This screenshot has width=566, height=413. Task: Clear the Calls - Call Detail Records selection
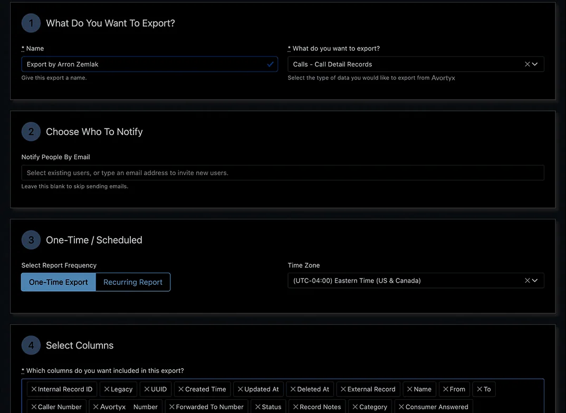point(527,64)
